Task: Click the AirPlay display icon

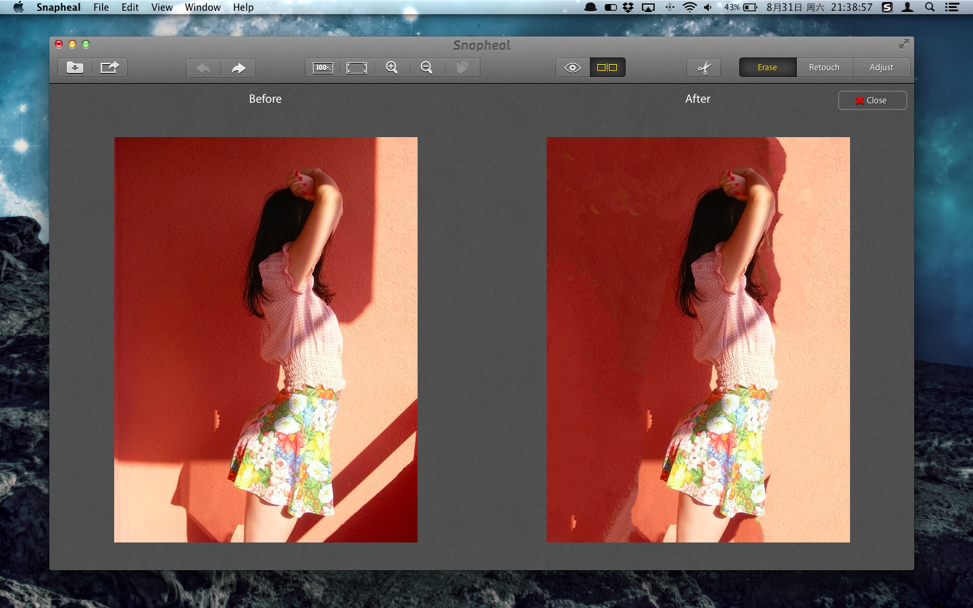Action: point(649,7)
